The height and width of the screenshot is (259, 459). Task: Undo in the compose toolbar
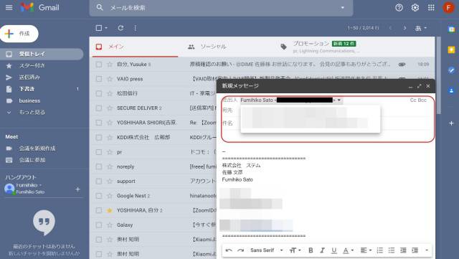[x=229, y=250]
